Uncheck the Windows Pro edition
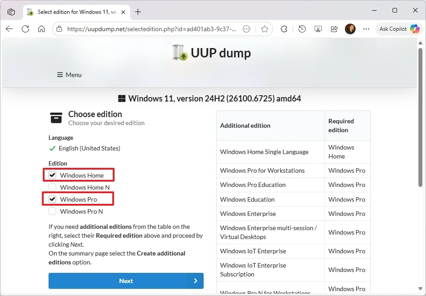426x296 pixels. 53,199
